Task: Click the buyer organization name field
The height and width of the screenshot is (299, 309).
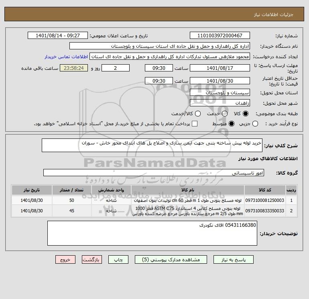Action: (160, 46)
